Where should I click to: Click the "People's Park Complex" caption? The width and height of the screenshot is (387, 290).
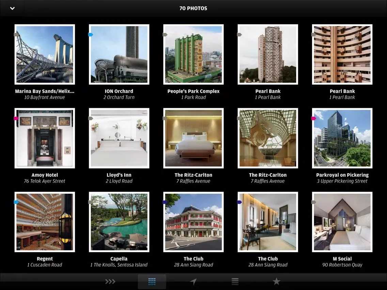click(193, 91)
